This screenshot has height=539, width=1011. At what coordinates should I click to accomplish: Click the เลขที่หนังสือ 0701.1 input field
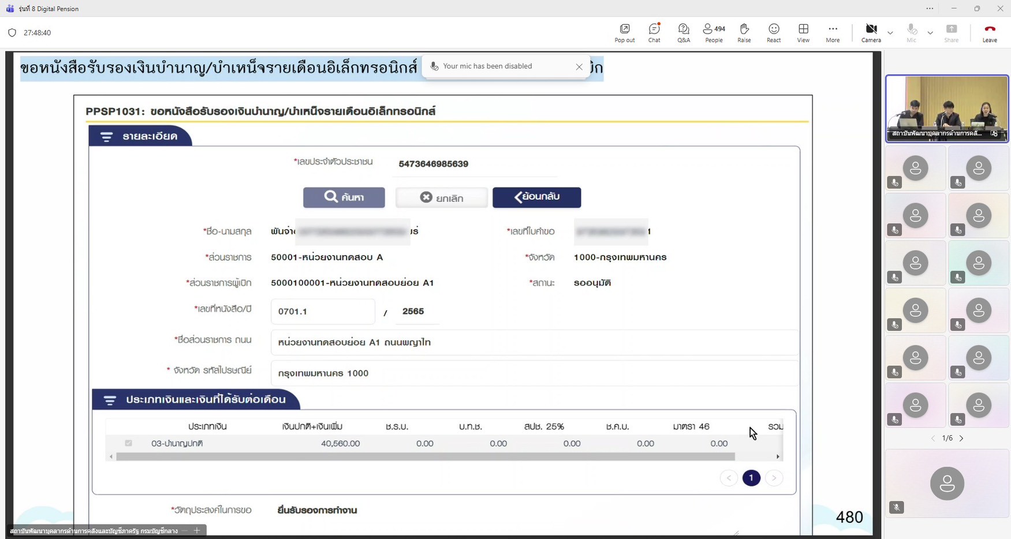322,312
